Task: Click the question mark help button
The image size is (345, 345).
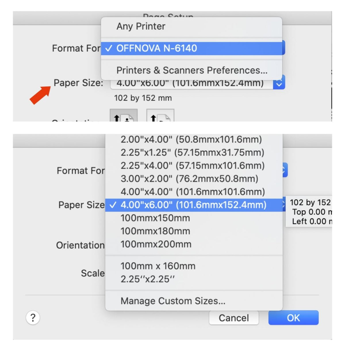Action: [33, 318]
